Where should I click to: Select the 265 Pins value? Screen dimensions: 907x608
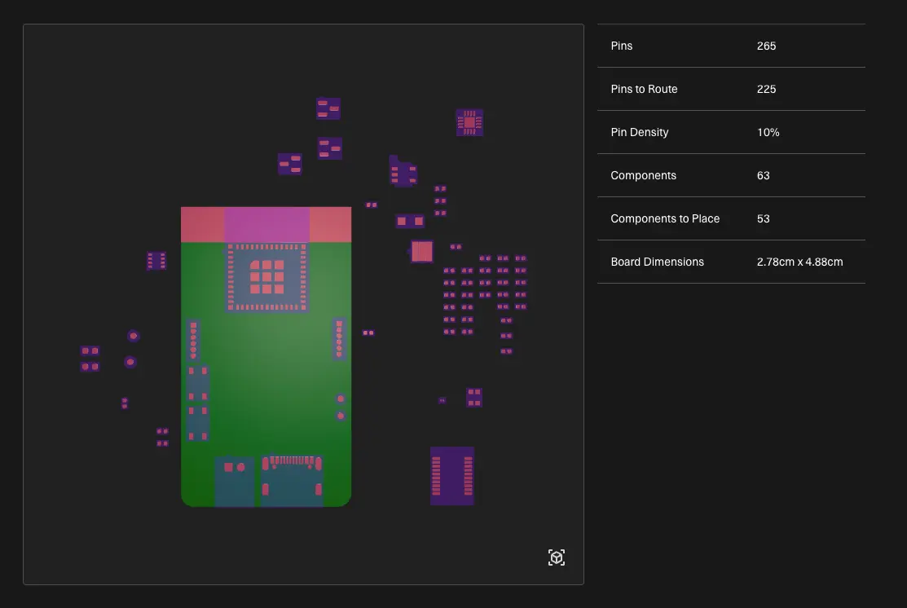(x=766, y=46)
